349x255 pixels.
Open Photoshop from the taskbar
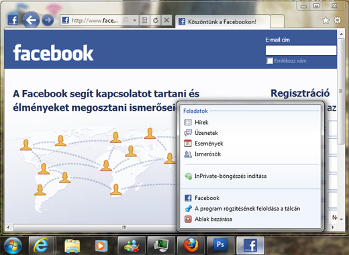[220, 246]
